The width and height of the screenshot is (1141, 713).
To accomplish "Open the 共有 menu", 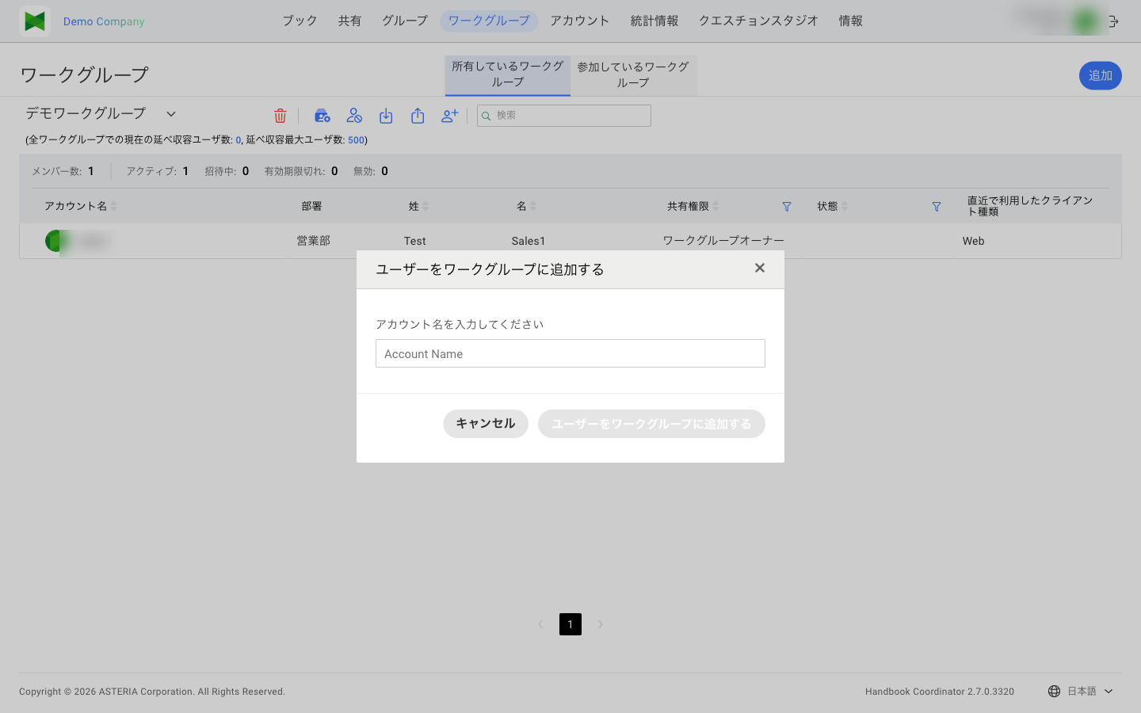I will pyautogui.click(x=349, y=21).
